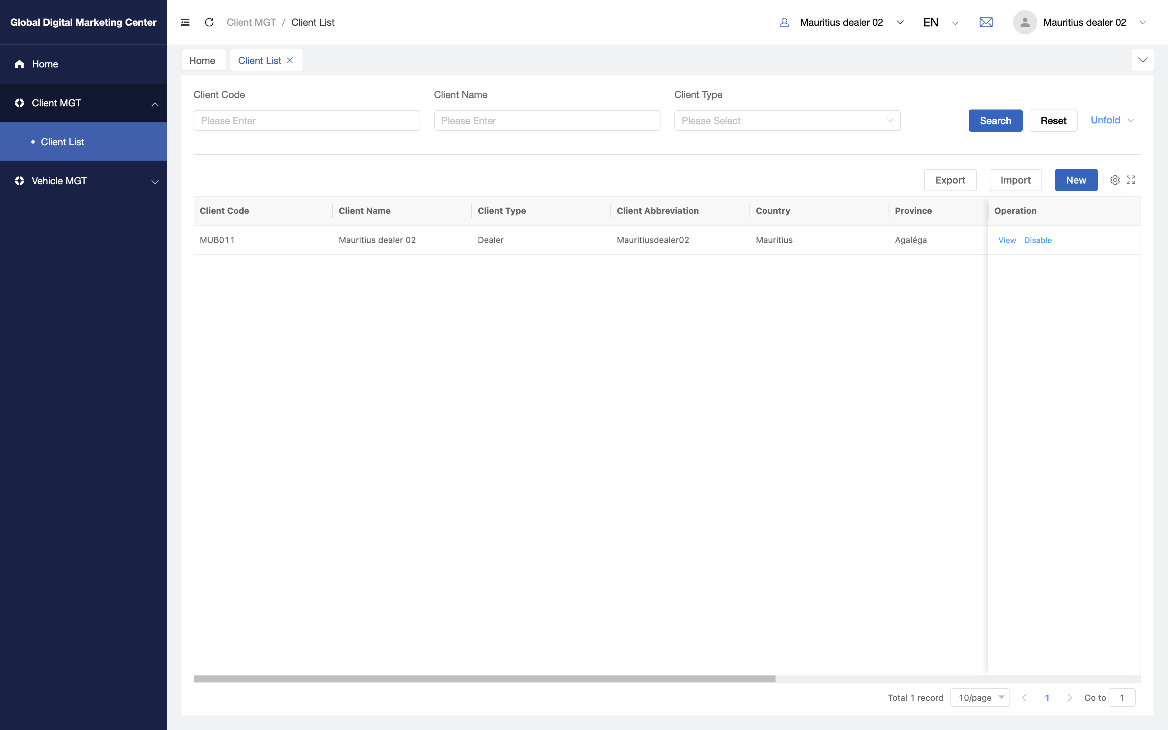Click the table horizontal scrollbar

(x=485, y=679)
